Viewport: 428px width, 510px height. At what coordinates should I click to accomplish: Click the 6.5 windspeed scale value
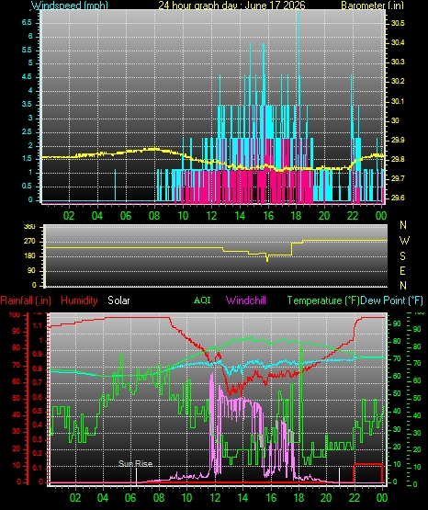27,22
